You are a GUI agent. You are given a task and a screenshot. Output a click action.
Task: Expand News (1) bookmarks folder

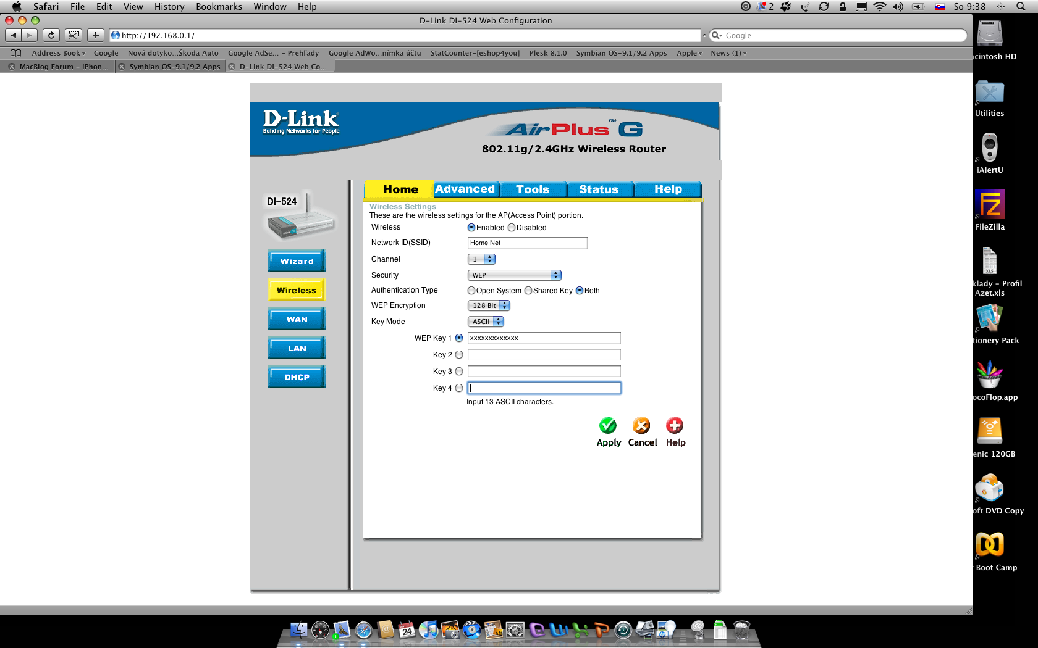(729, 53)
